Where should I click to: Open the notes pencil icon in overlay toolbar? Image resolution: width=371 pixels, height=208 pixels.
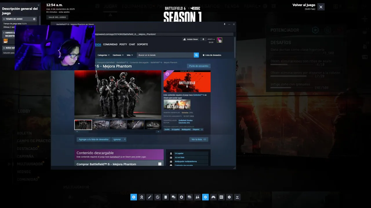tap(150, 197)
